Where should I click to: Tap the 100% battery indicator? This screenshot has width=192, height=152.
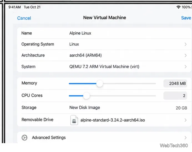click(x=186, y=7)
